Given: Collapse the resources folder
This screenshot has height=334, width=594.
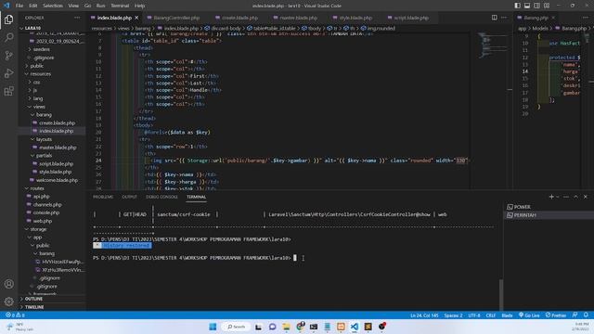Looking at the screenshot, I should pyautogui.click(x=52, y=74).
